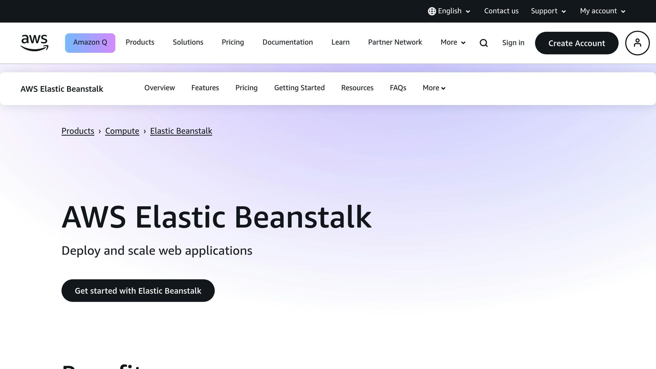The height and width of the screenshot is (369, 656).
Task: Open Contact us link
Action: click(x=501, y=11)
